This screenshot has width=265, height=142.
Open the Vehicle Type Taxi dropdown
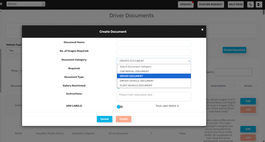14,50
